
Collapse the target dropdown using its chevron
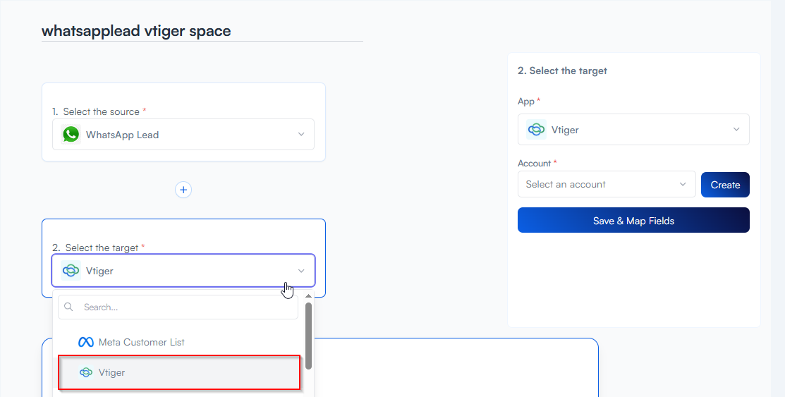pos(301,271)
